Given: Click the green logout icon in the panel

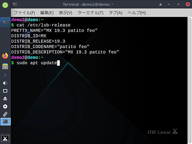Looking at the screenshot, I should (5, 5).
